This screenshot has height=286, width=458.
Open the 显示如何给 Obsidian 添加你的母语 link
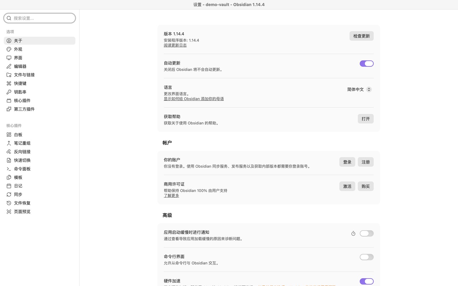click(194, 99)
